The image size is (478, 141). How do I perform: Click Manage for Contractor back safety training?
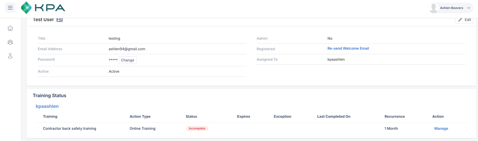pyautogui.click(x=441, y=129)
